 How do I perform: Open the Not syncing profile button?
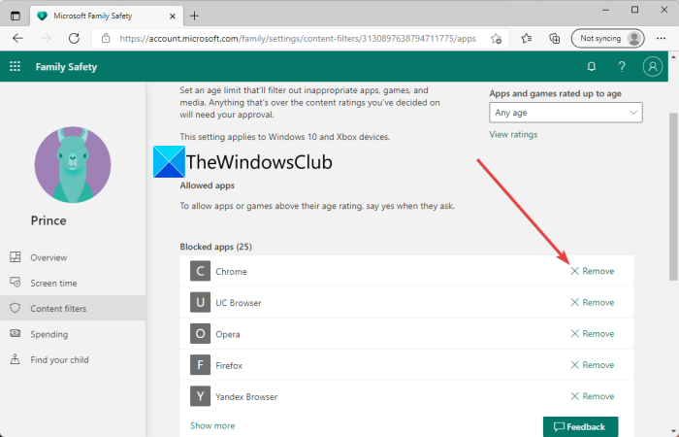(x=608, y=39)
